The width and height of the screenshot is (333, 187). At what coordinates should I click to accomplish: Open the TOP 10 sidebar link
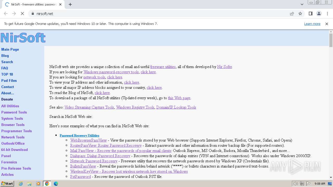point(7,74)
